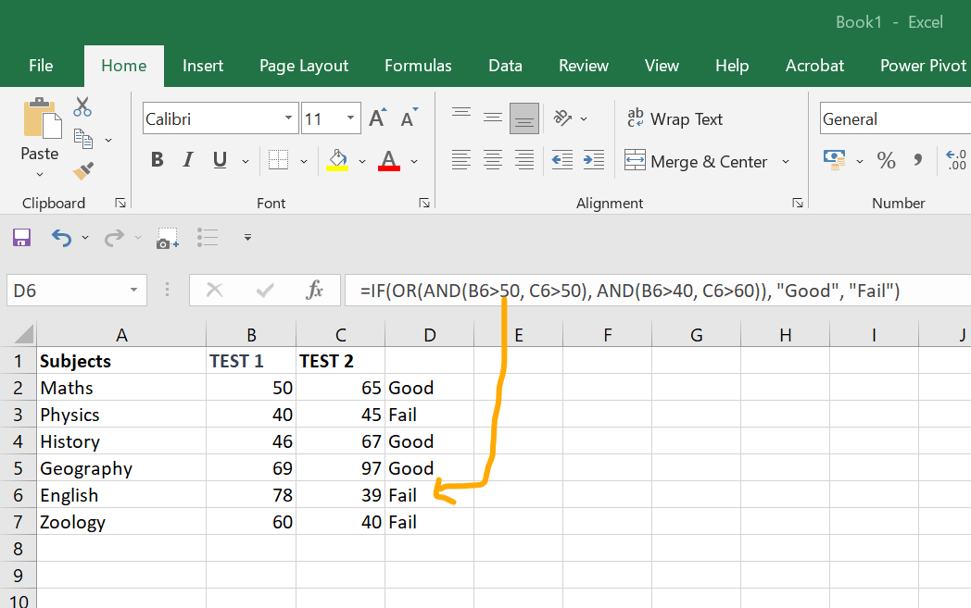Click in the formula bar text
The image size is (971, 608).
(x=630, y=291)
